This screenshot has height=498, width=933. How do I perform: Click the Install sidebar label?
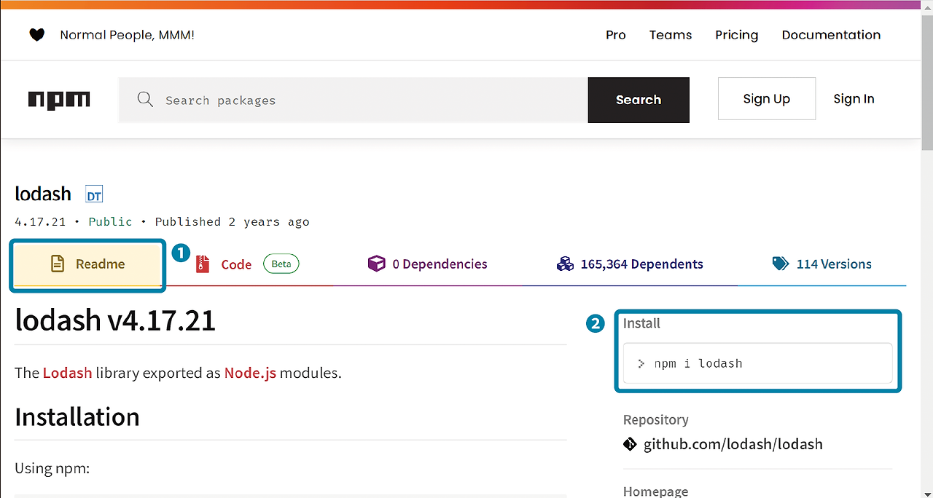click(641, 323)
